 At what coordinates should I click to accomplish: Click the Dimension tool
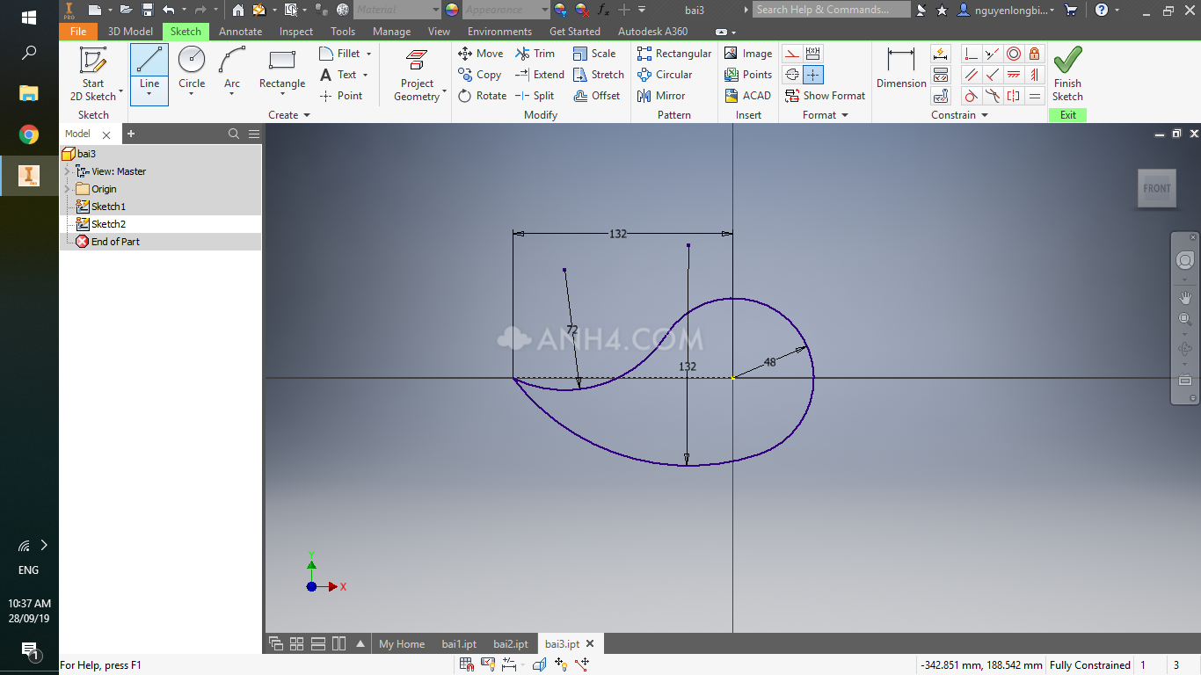[901, 69]
